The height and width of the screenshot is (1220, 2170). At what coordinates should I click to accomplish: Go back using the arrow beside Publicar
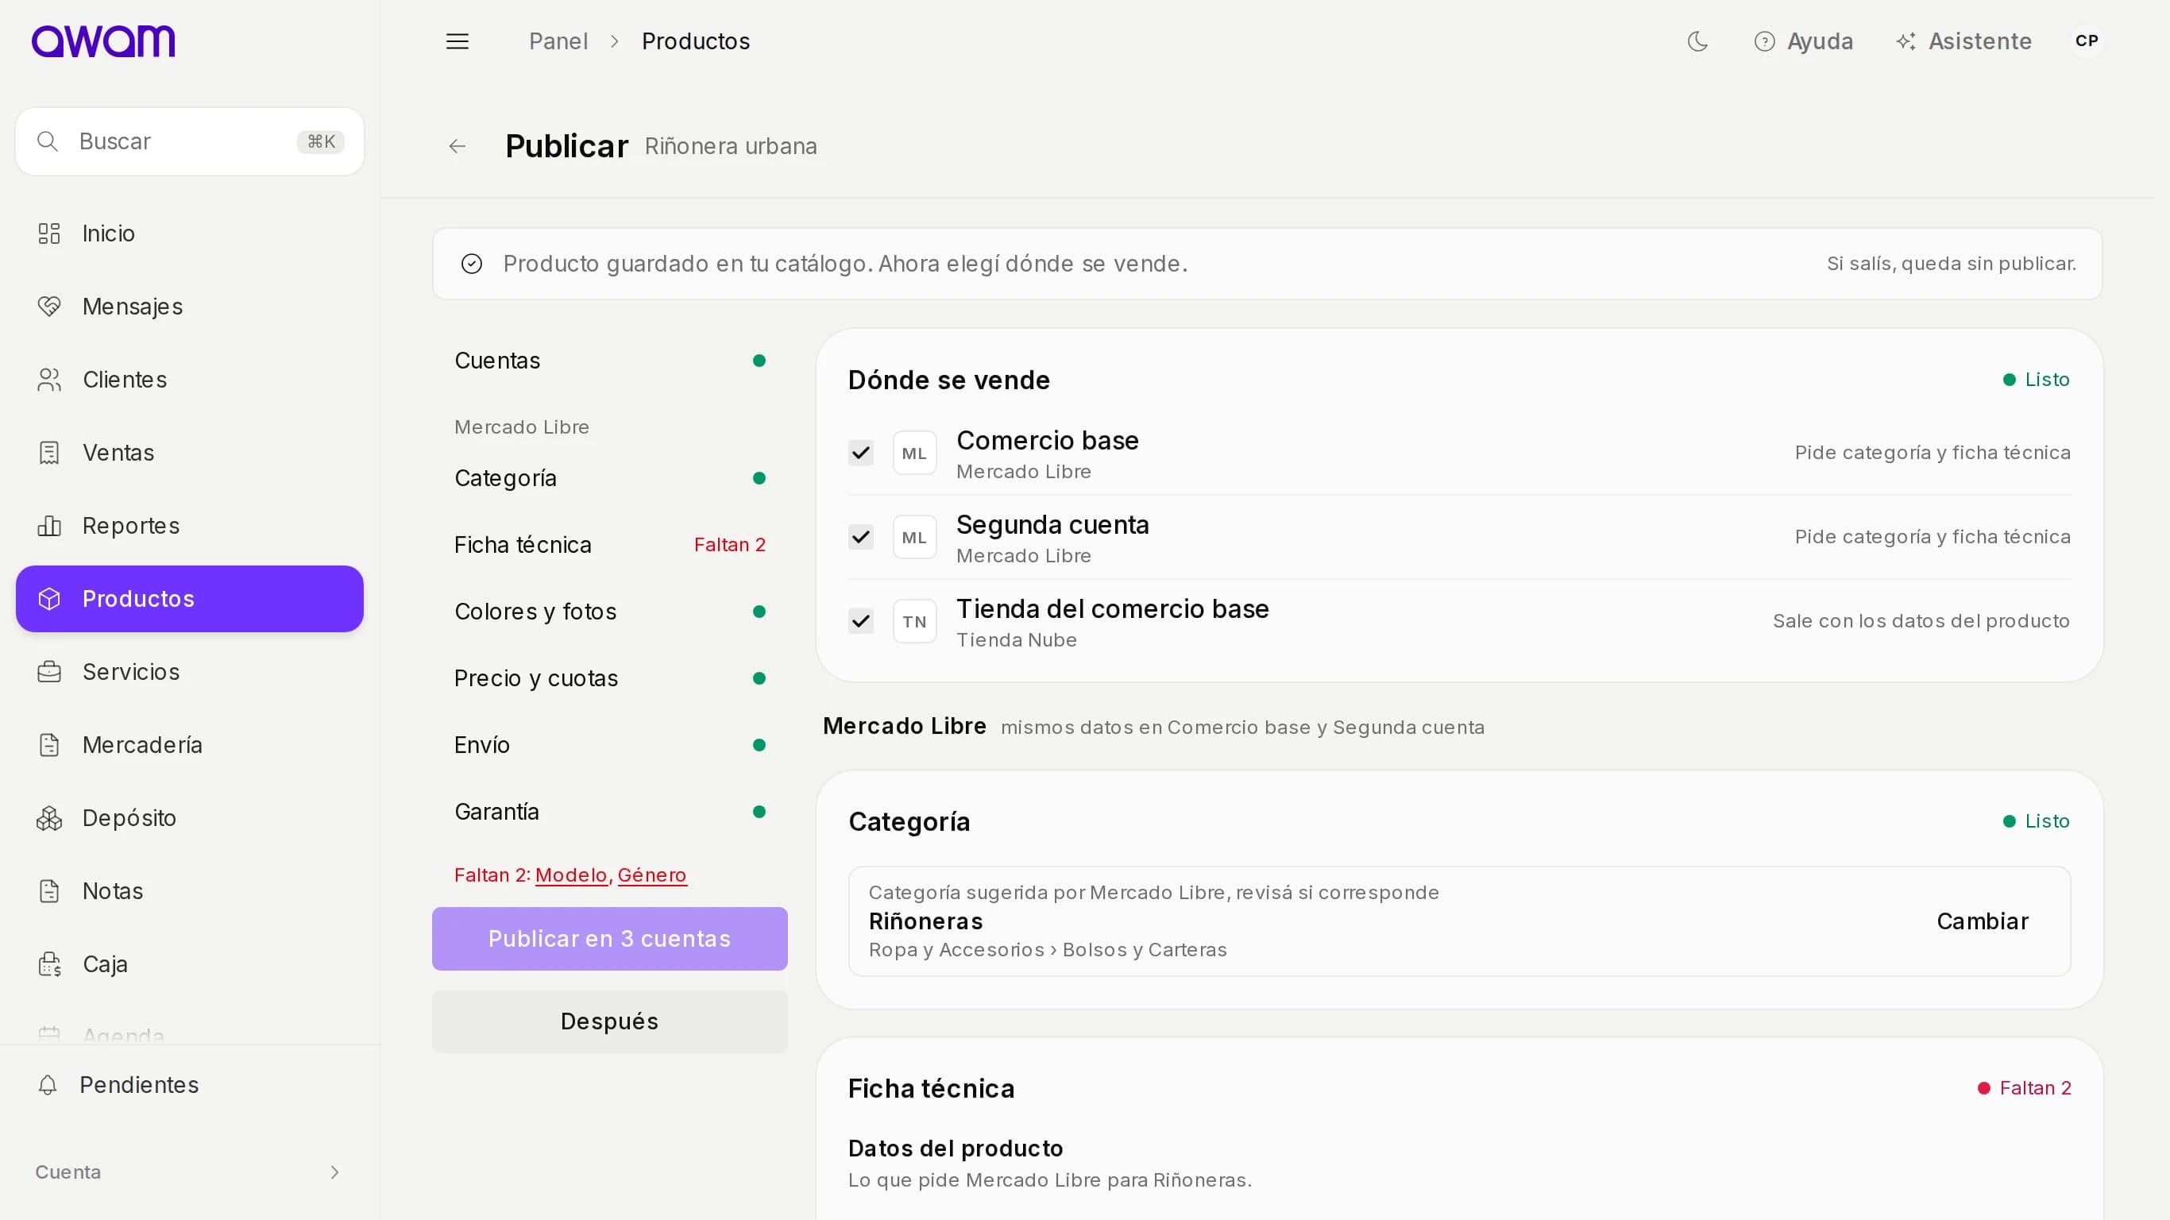(x=458, y=147)
